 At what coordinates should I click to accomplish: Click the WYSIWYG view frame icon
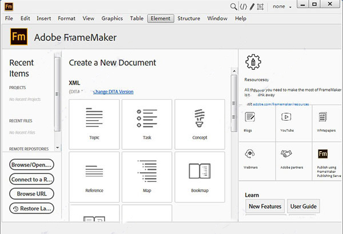pyautogui.click(x=261, y=6)
